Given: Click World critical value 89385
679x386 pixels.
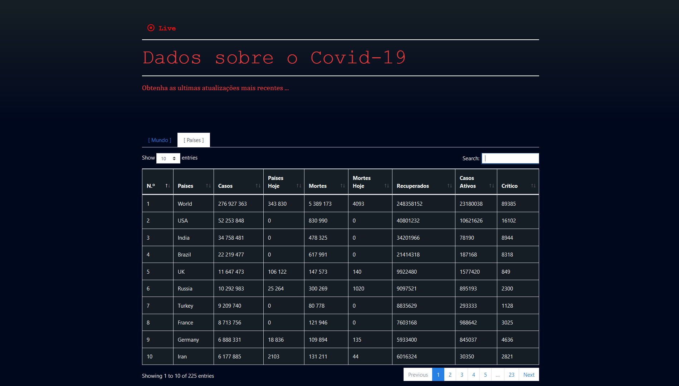Looking at the screenshot, I should pos(509,204).
